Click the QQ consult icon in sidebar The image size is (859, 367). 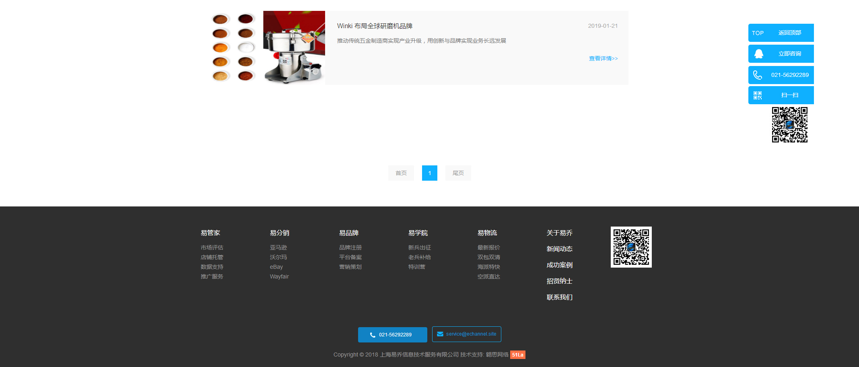click(758, 54)
